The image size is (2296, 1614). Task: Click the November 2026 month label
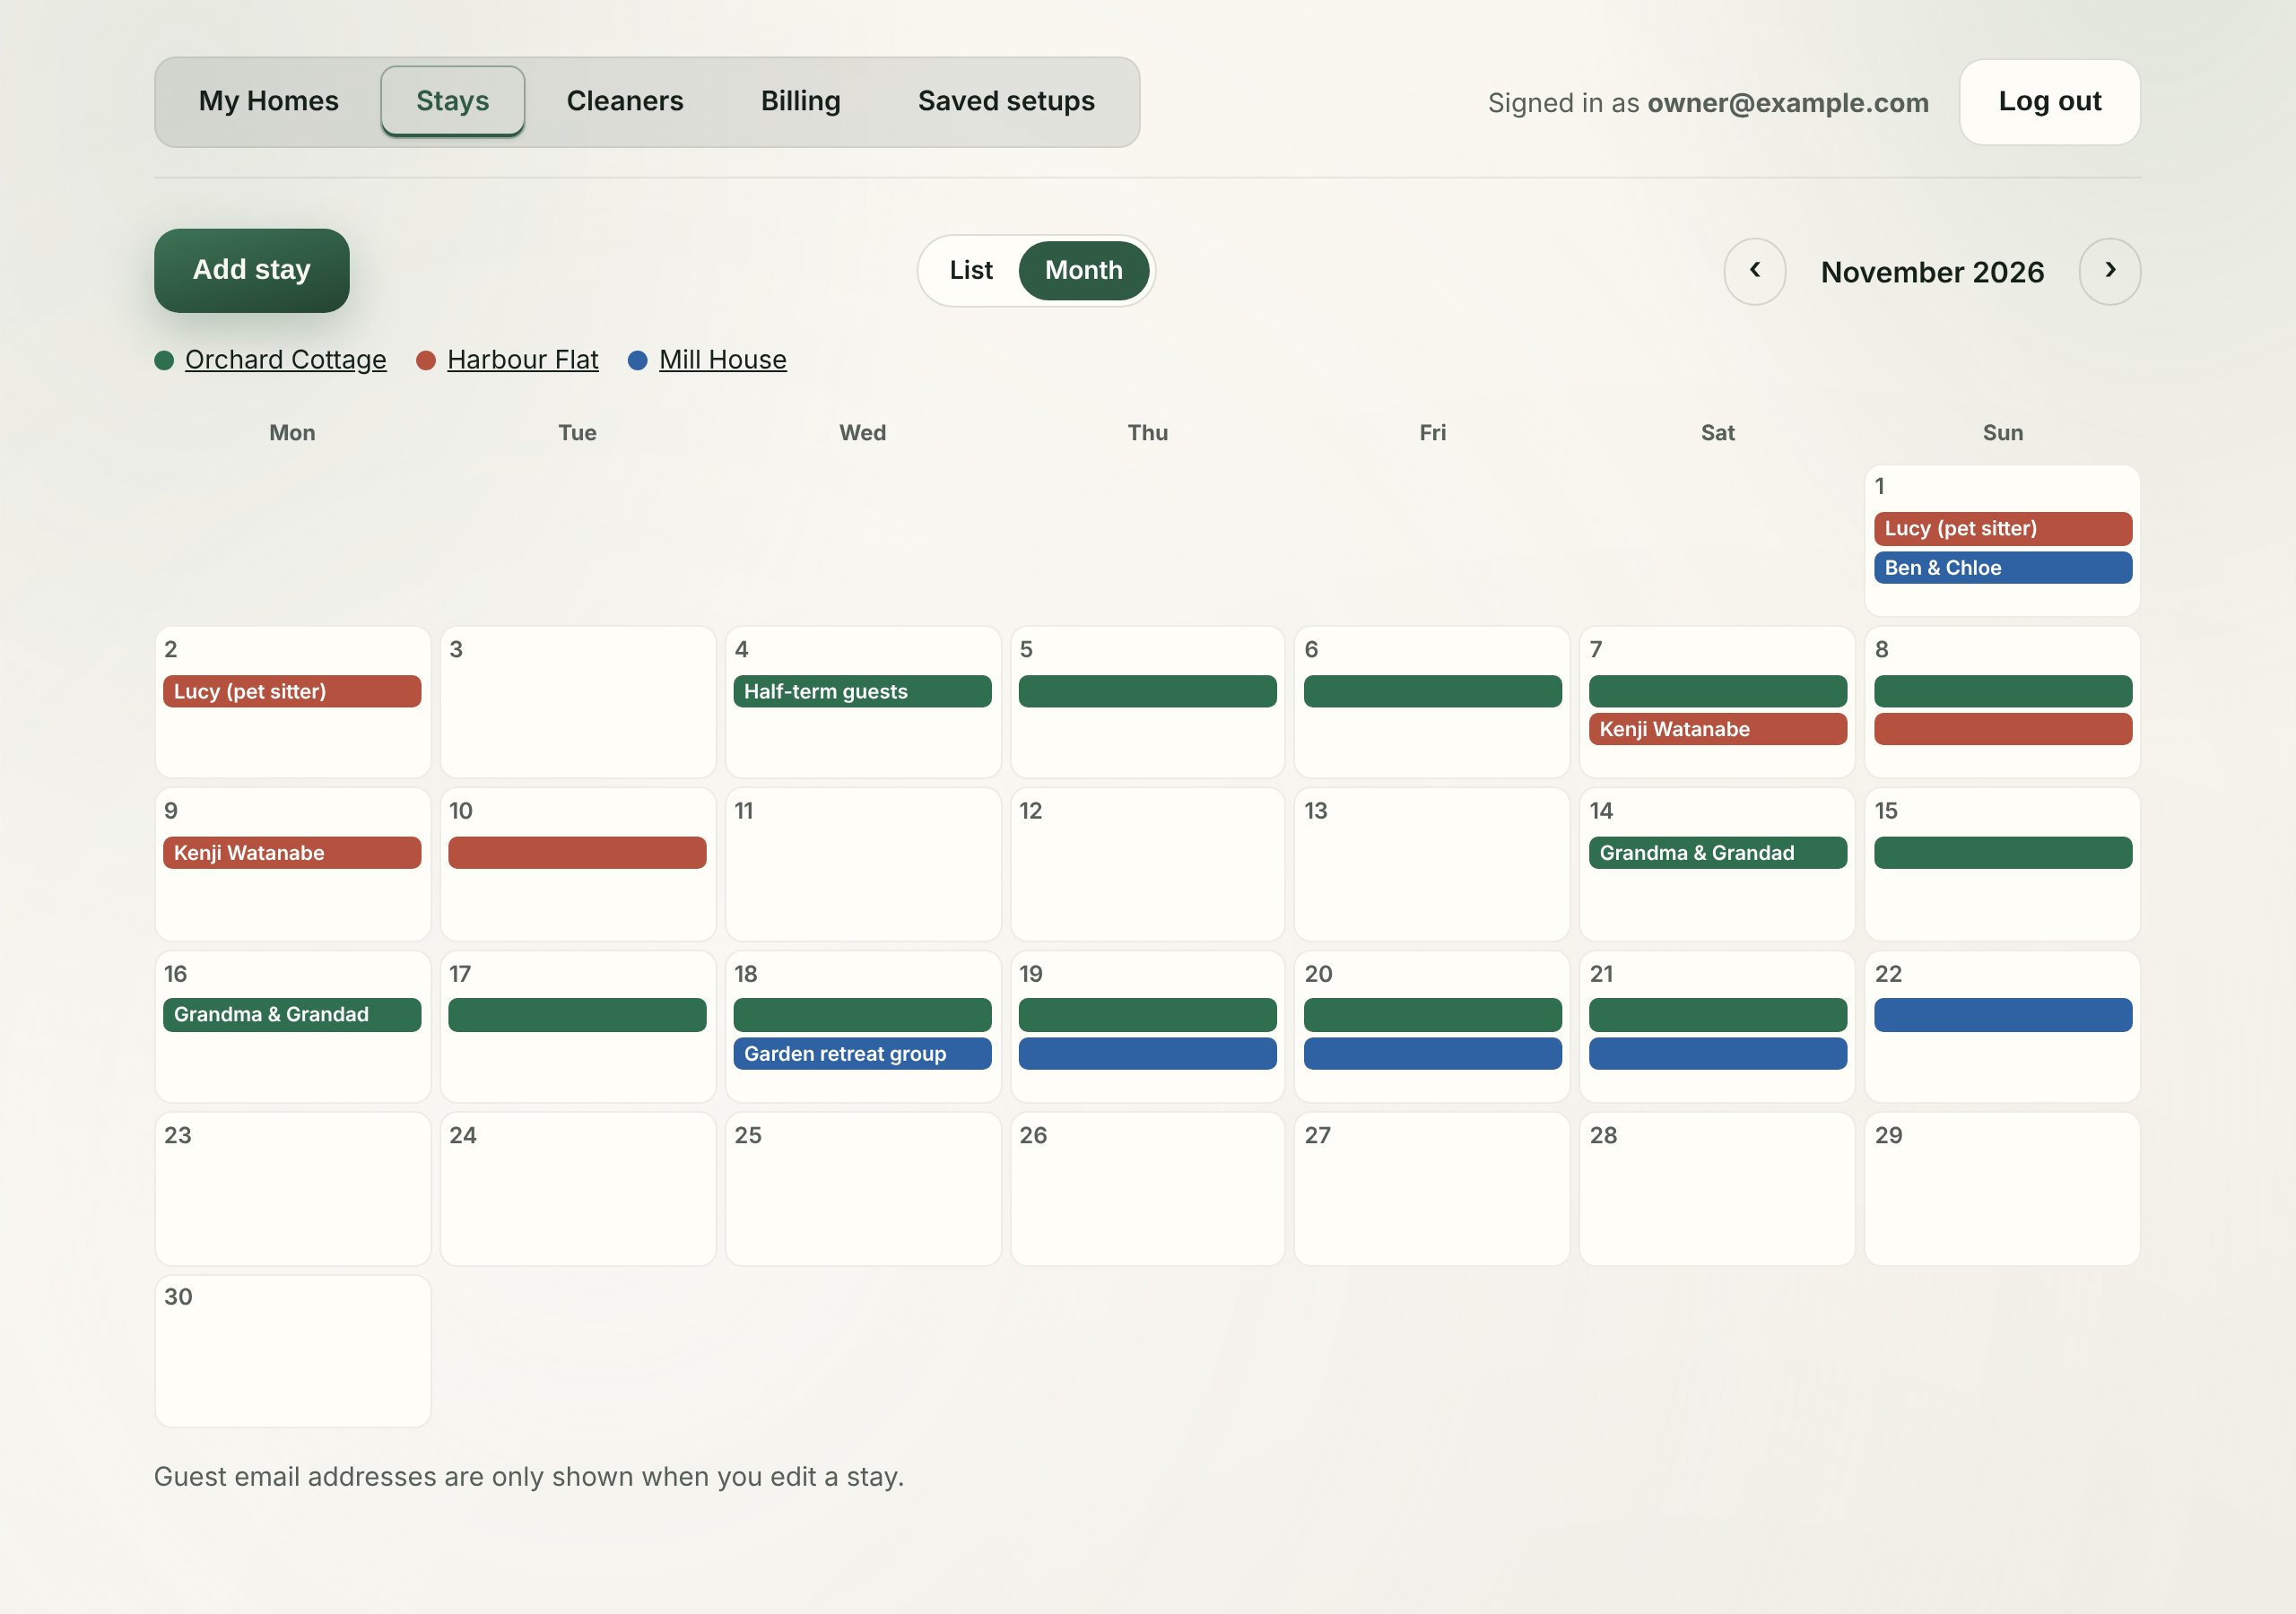[x=1932, y=272]
